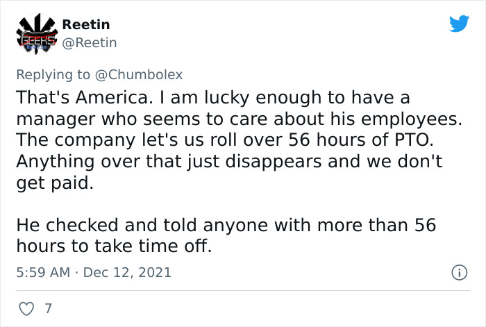Click the line starting "manager who seems to care"
The image size is (486, 327).
(x=238, y=118)
